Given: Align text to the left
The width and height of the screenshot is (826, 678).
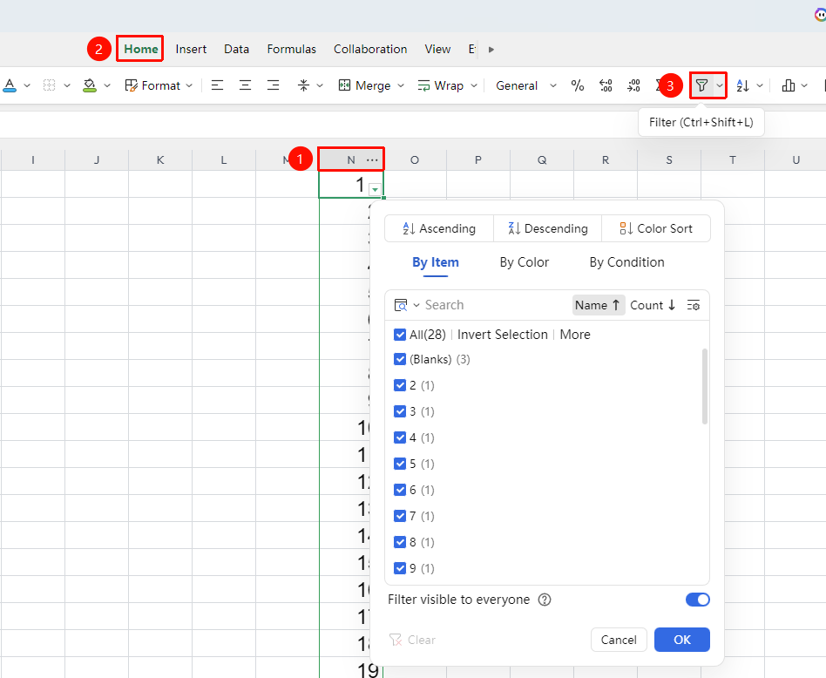Looking at the screenshot, I should point(217,85).
